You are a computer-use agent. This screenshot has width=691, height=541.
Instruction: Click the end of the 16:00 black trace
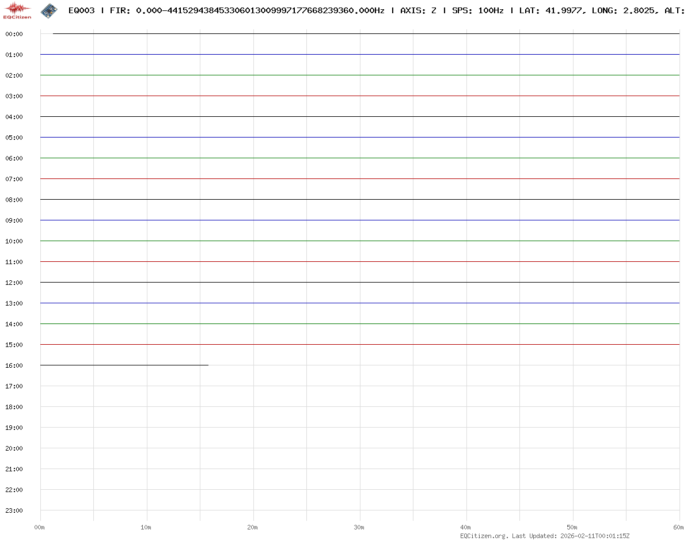[x=207, y=365]
